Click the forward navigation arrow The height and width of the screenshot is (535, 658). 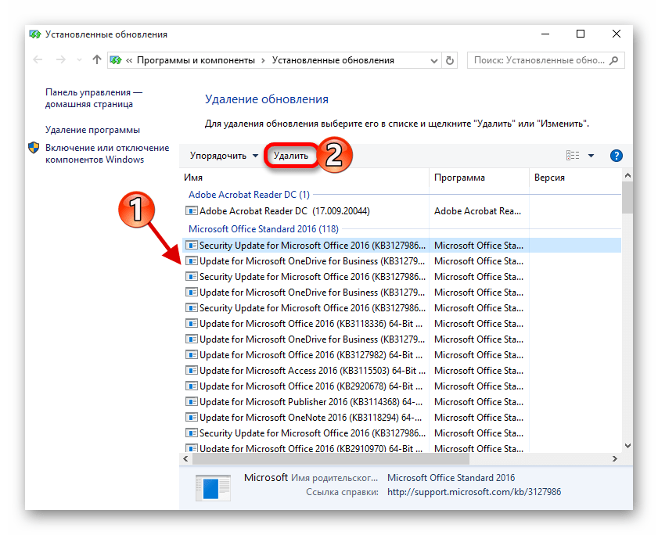pos(59,59)
